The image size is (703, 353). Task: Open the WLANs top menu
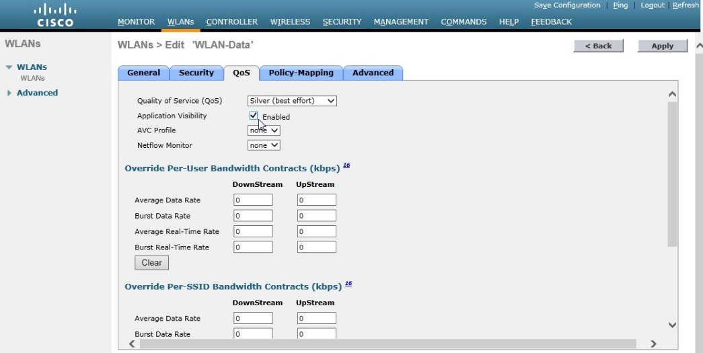pyautogui.click(x=181, y=22)
